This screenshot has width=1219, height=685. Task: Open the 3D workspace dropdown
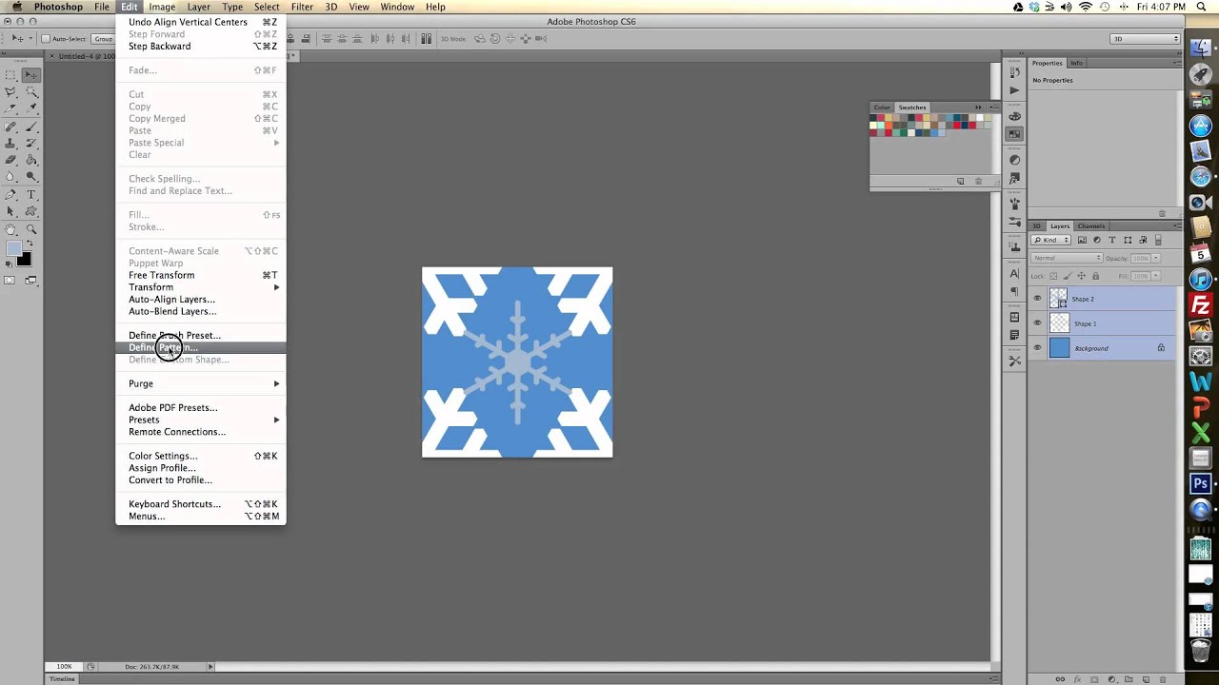coord(1146,39)
